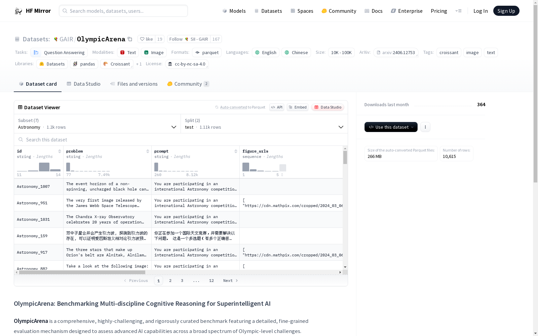Click the 10K - 100K size tag
The image size is (538, 336).
tap(341, 52)
